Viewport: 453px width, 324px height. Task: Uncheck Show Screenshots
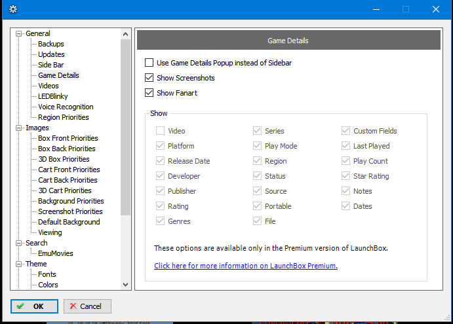(149, 78)
